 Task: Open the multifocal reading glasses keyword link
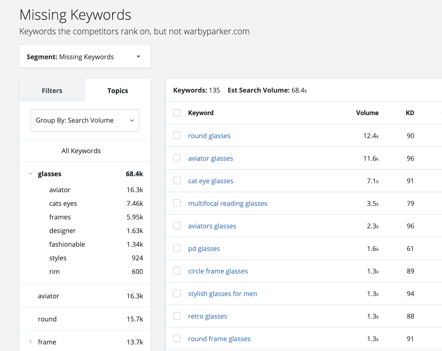pyautogui.click(x=227, y=204)
